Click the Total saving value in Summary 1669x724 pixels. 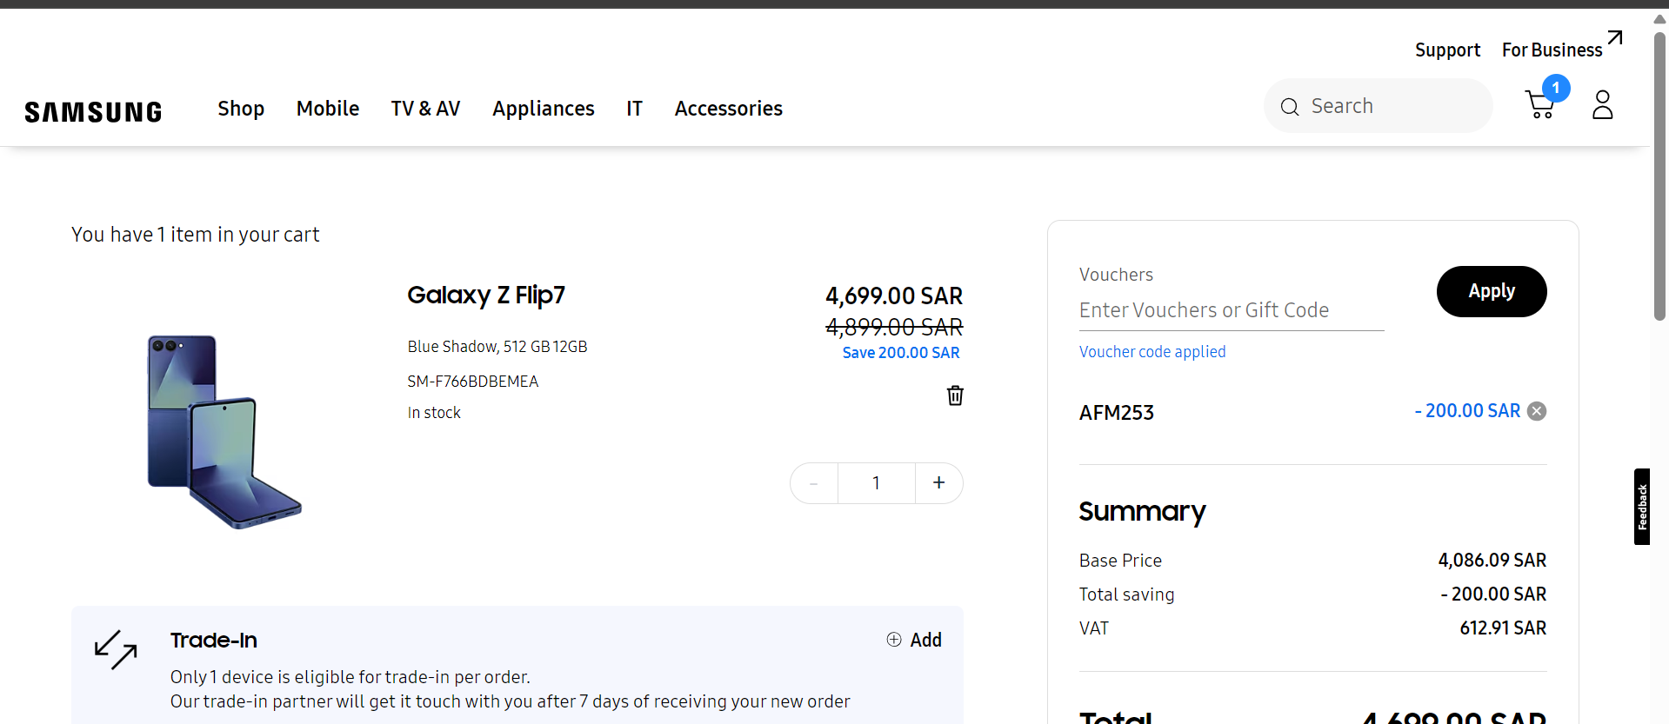click(1493, 594)
